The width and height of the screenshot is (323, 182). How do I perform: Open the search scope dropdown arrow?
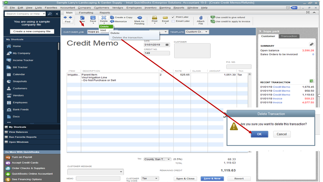[x=44, y=14]
